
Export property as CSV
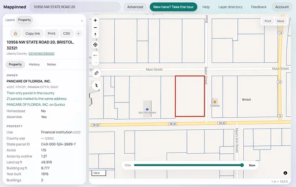(67, 34)
